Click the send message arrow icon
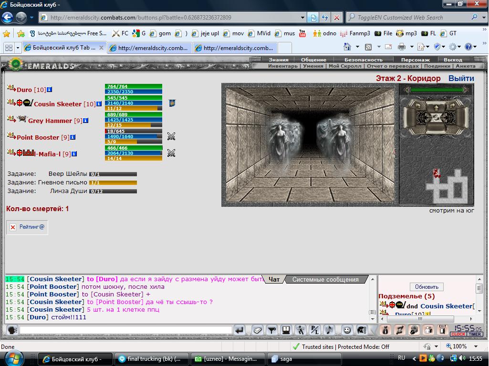The height and width of the screenshot is (366, 489). click(239, 330)
